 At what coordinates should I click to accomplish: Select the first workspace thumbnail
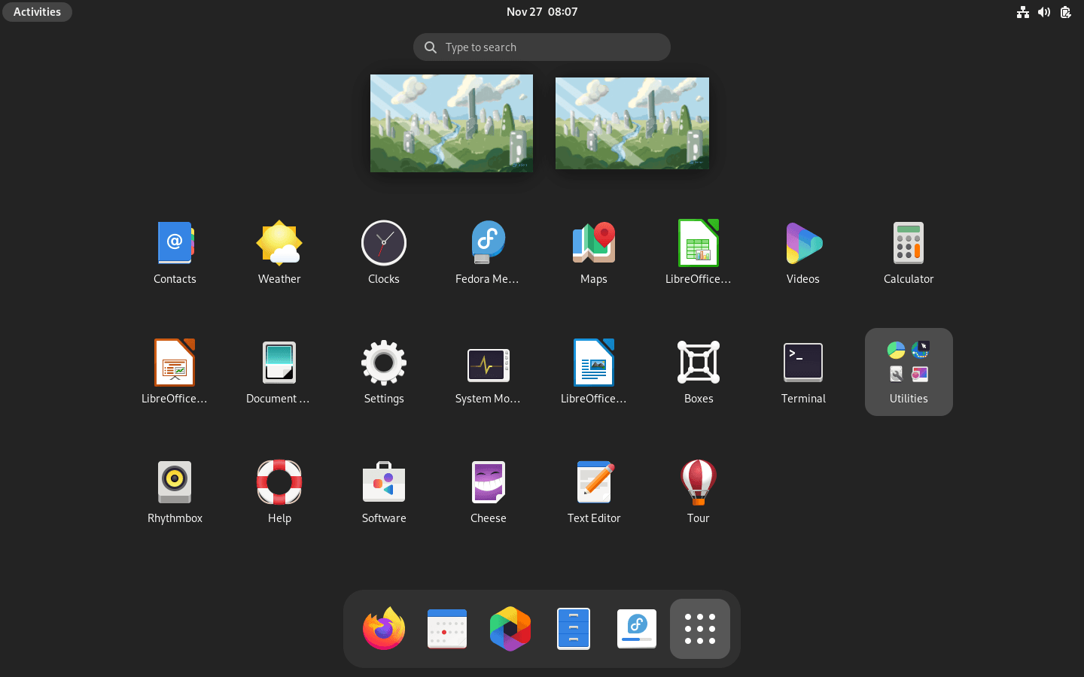tap(452, 123)
